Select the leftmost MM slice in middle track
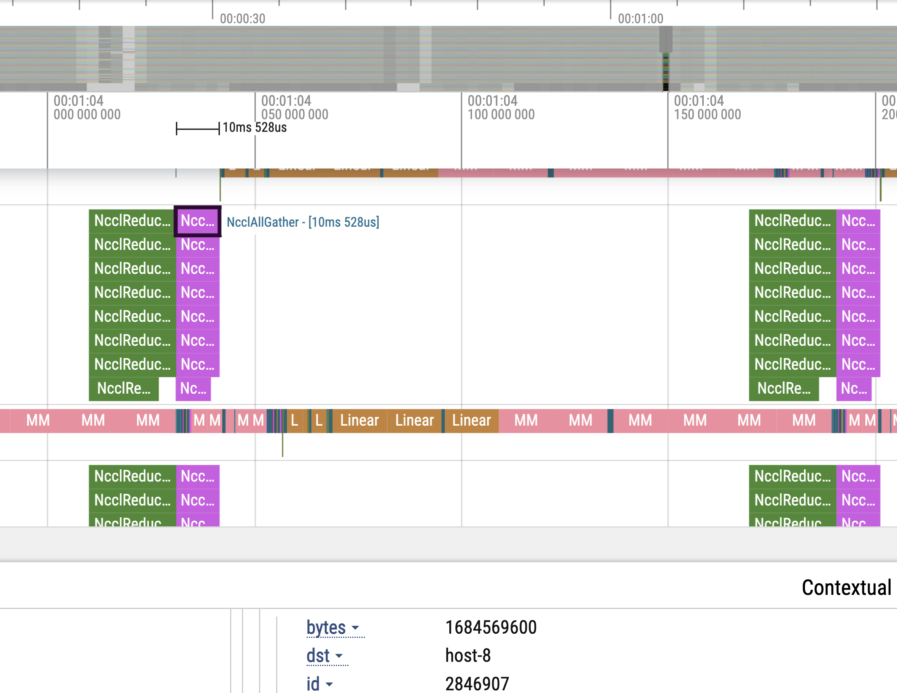The image size is (897, 693). (38, 421)
